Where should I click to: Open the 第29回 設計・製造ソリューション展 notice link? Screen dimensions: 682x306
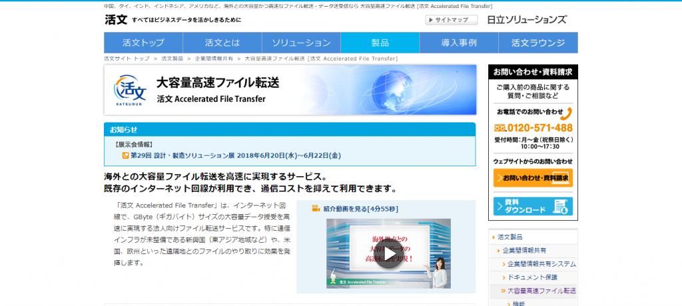(236, 155)
